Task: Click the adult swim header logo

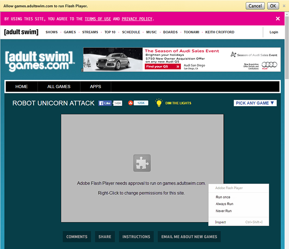Action: [21, 32]
